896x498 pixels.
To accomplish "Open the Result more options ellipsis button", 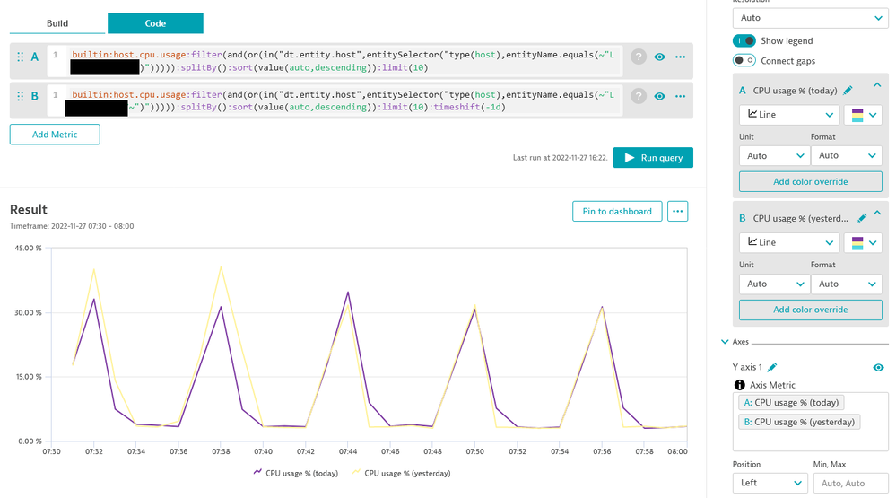I will (678, 212).
